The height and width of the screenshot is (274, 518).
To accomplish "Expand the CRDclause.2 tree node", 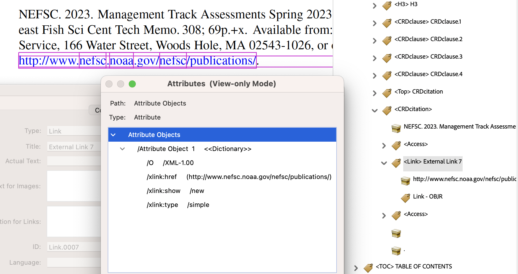I will coord(375,41).
